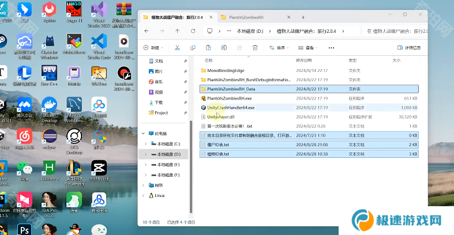This screenshot has width=454, height=235.
Task: Launch Clash for Windows from desktop
Action: pyautogui.click(x=49, y=47)
